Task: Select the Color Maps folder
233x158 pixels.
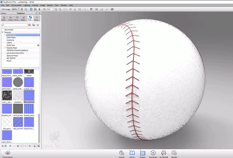Action: point(11,37)
